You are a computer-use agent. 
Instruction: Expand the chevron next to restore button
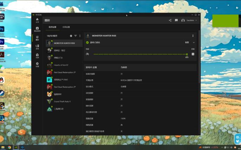194,43
